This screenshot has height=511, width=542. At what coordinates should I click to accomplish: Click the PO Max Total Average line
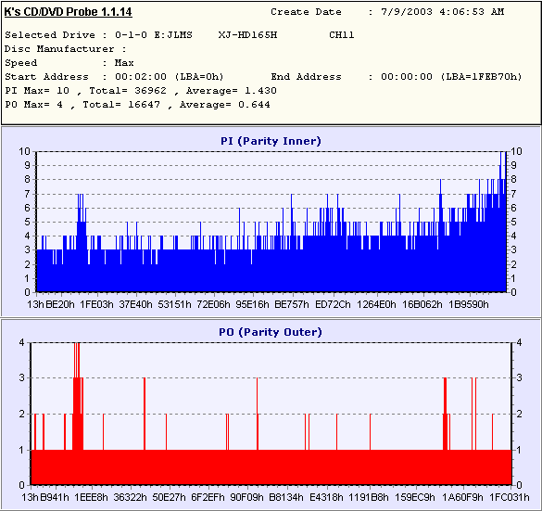[137, 105]
